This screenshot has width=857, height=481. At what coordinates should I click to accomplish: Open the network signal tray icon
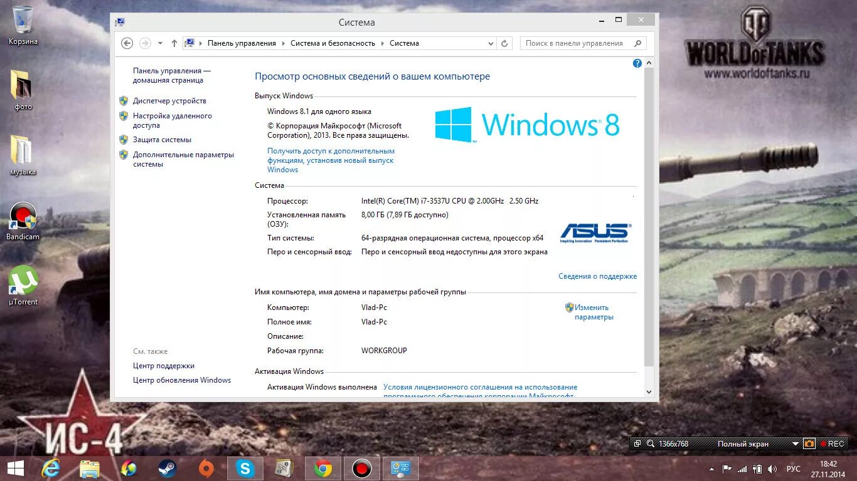click(x=743, y=468)
